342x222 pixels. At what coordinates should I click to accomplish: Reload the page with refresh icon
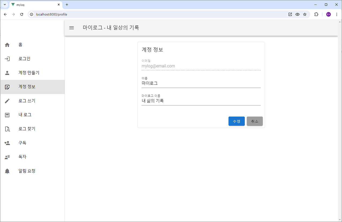point(22,14)
